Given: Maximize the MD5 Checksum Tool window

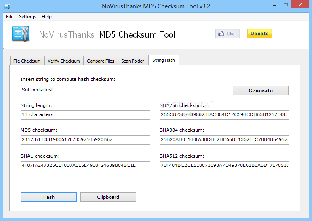Looking at the screenshot, I should coord(286,5).
